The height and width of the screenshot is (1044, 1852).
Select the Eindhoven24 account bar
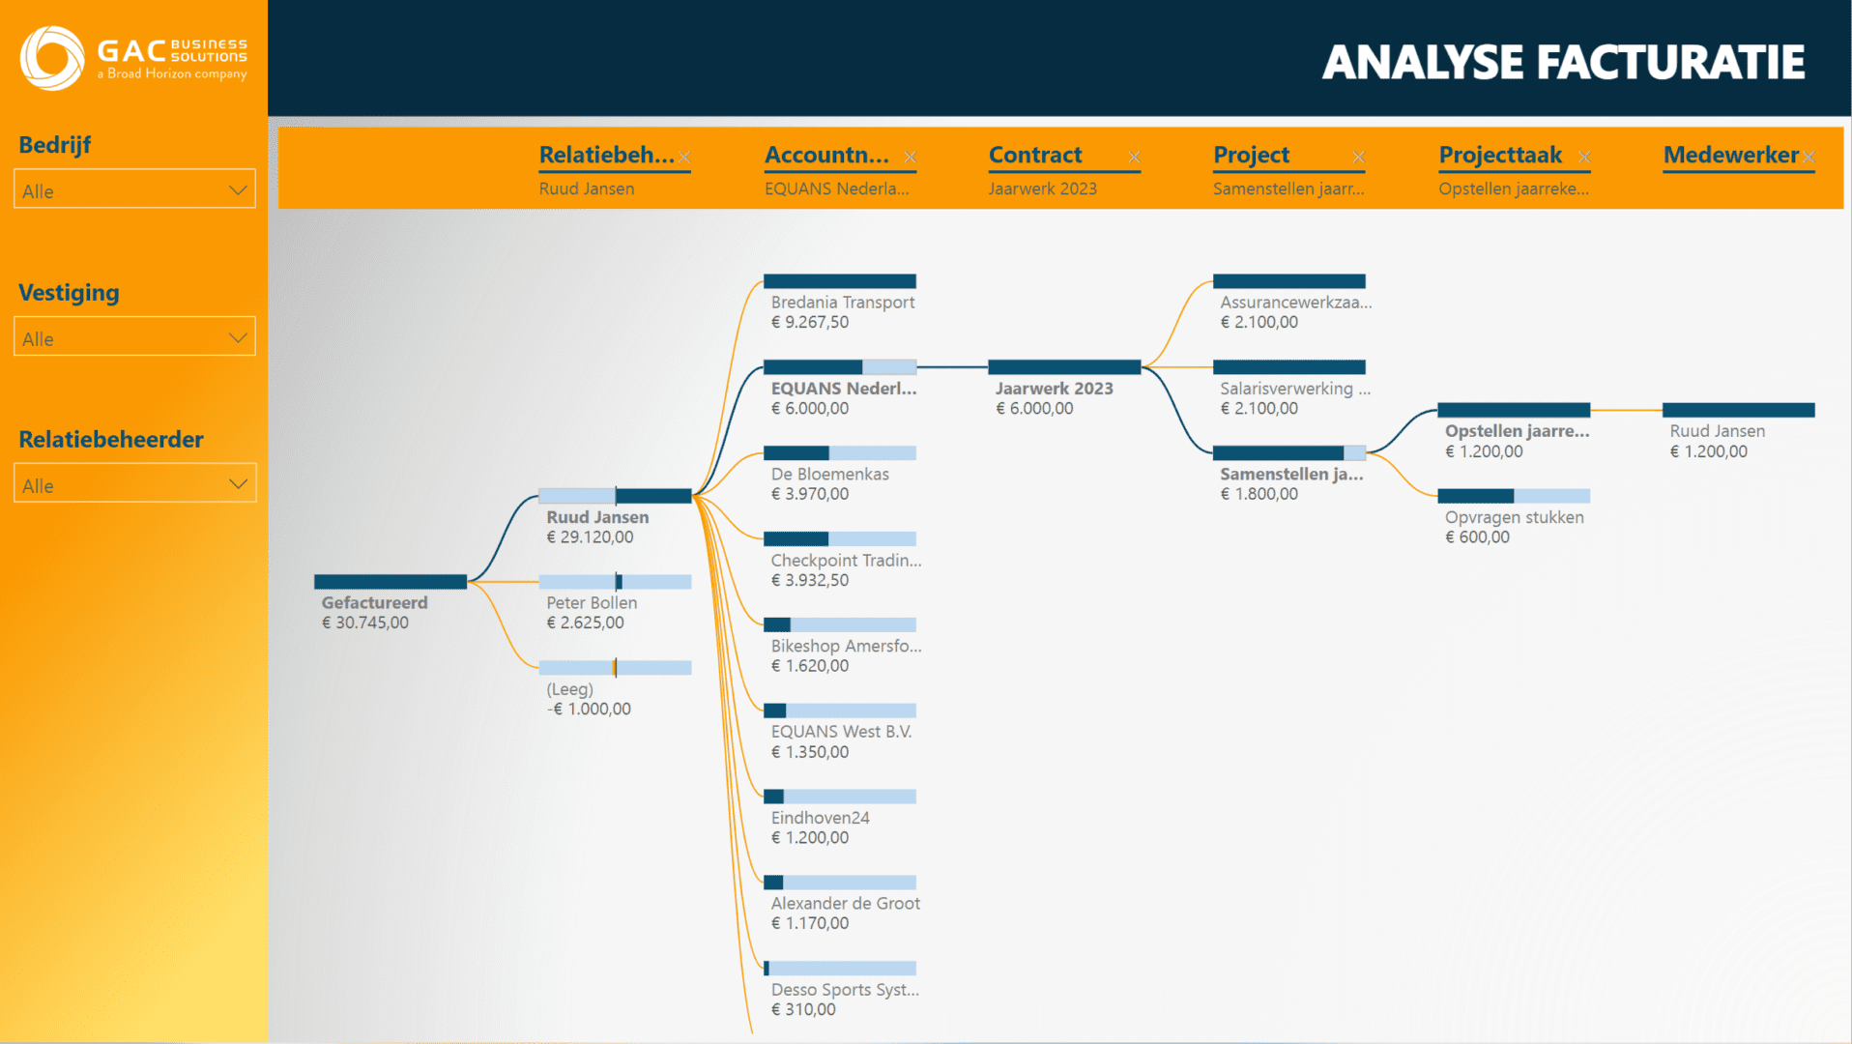(x=840, y=797)
